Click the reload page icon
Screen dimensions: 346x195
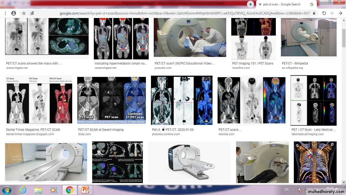coord(324,13)
